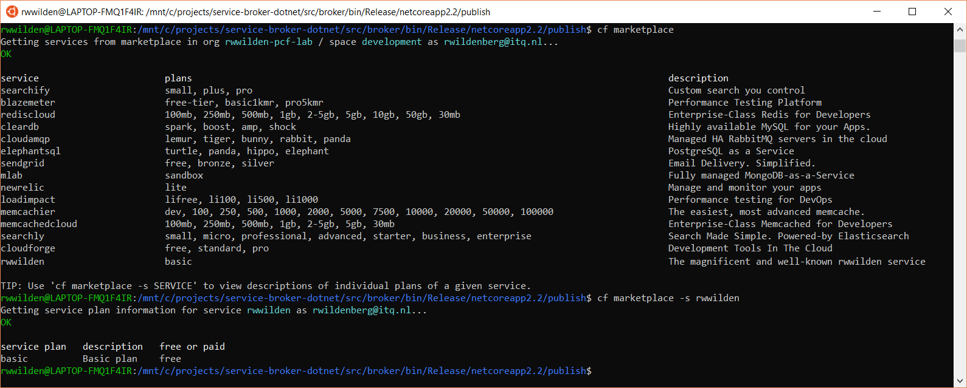Click the Ubuntu icon in title bar
The image size is (967, 388).
point(10,12)
